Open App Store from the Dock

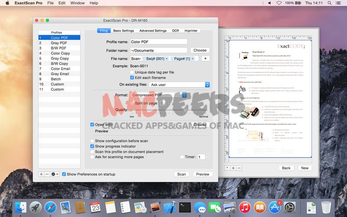[275, 207]
